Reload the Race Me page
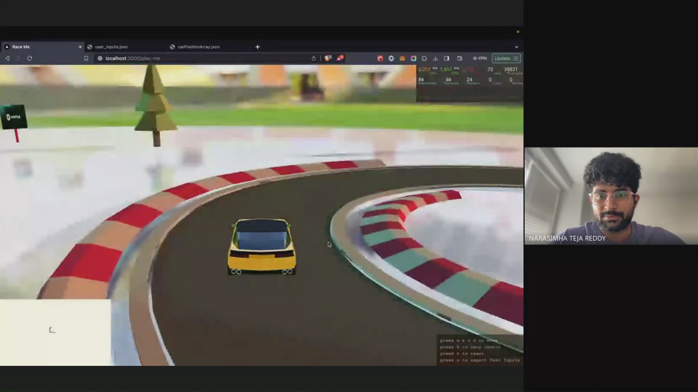 coord(29,58)
